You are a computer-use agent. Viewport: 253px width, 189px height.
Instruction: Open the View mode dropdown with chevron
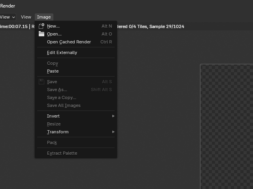tap(8, 17)
